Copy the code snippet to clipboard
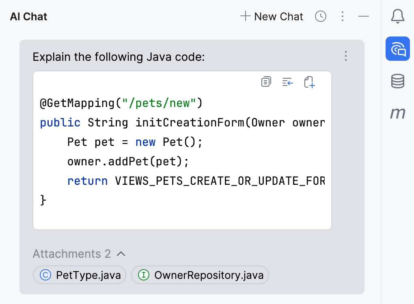The width and height of the screenshot is (414, 304). tap(266, 82)
